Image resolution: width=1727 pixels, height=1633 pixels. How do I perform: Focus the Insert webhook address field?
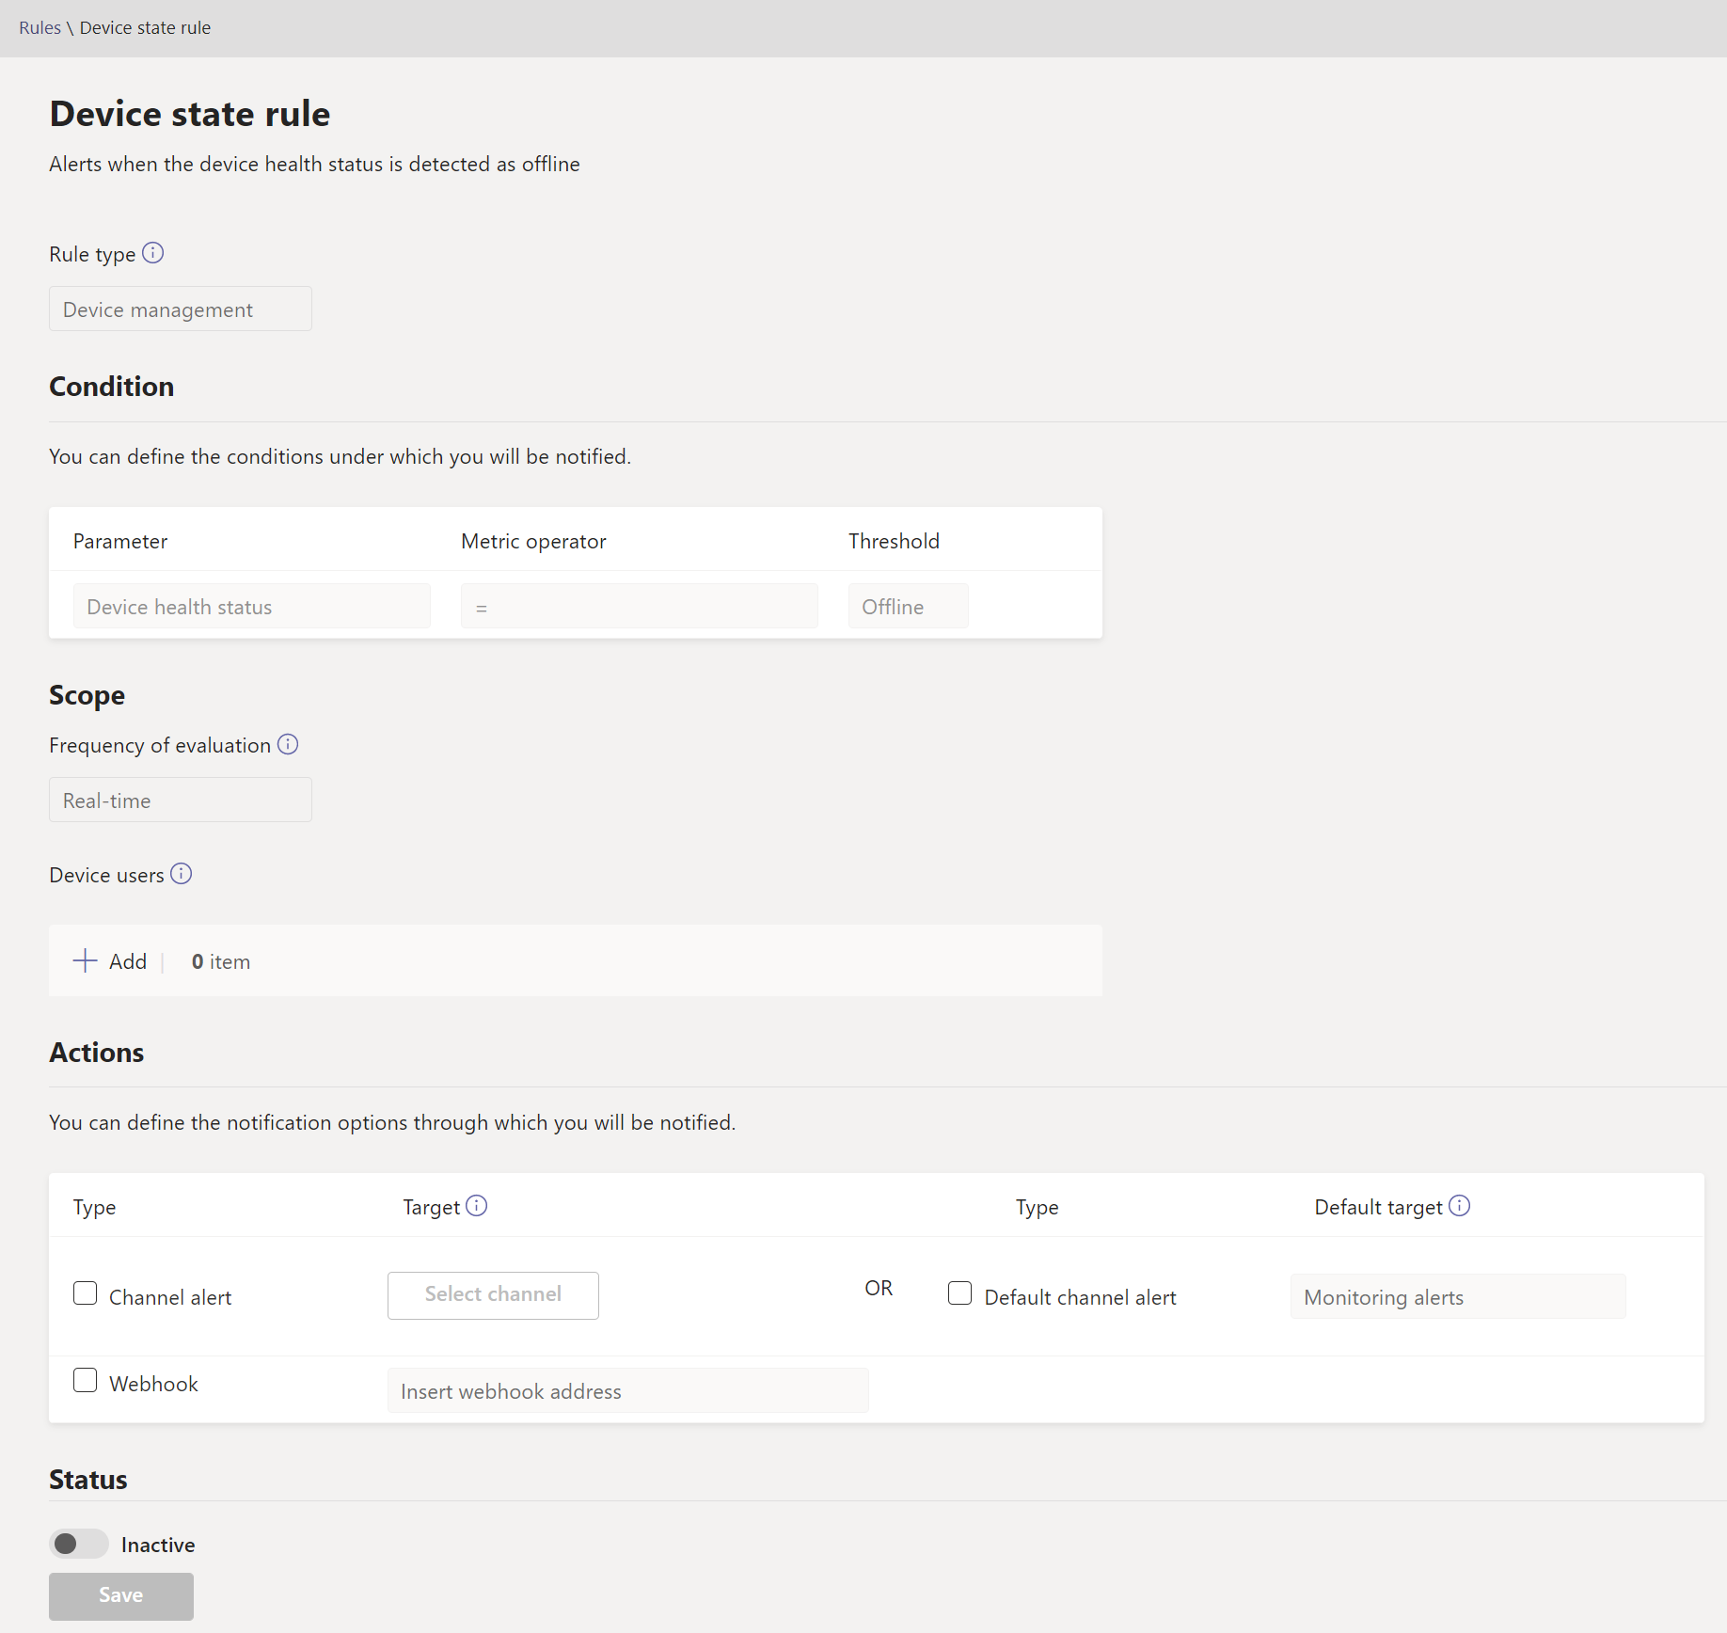pyautogui.click(x=628, y=1390)
